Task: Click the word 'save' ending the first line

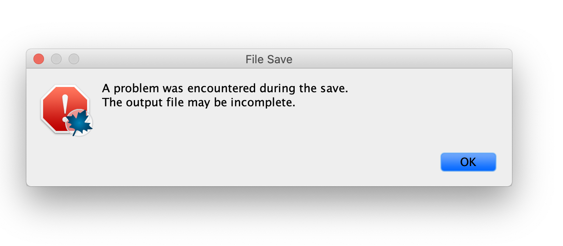Action: [336, 88]
